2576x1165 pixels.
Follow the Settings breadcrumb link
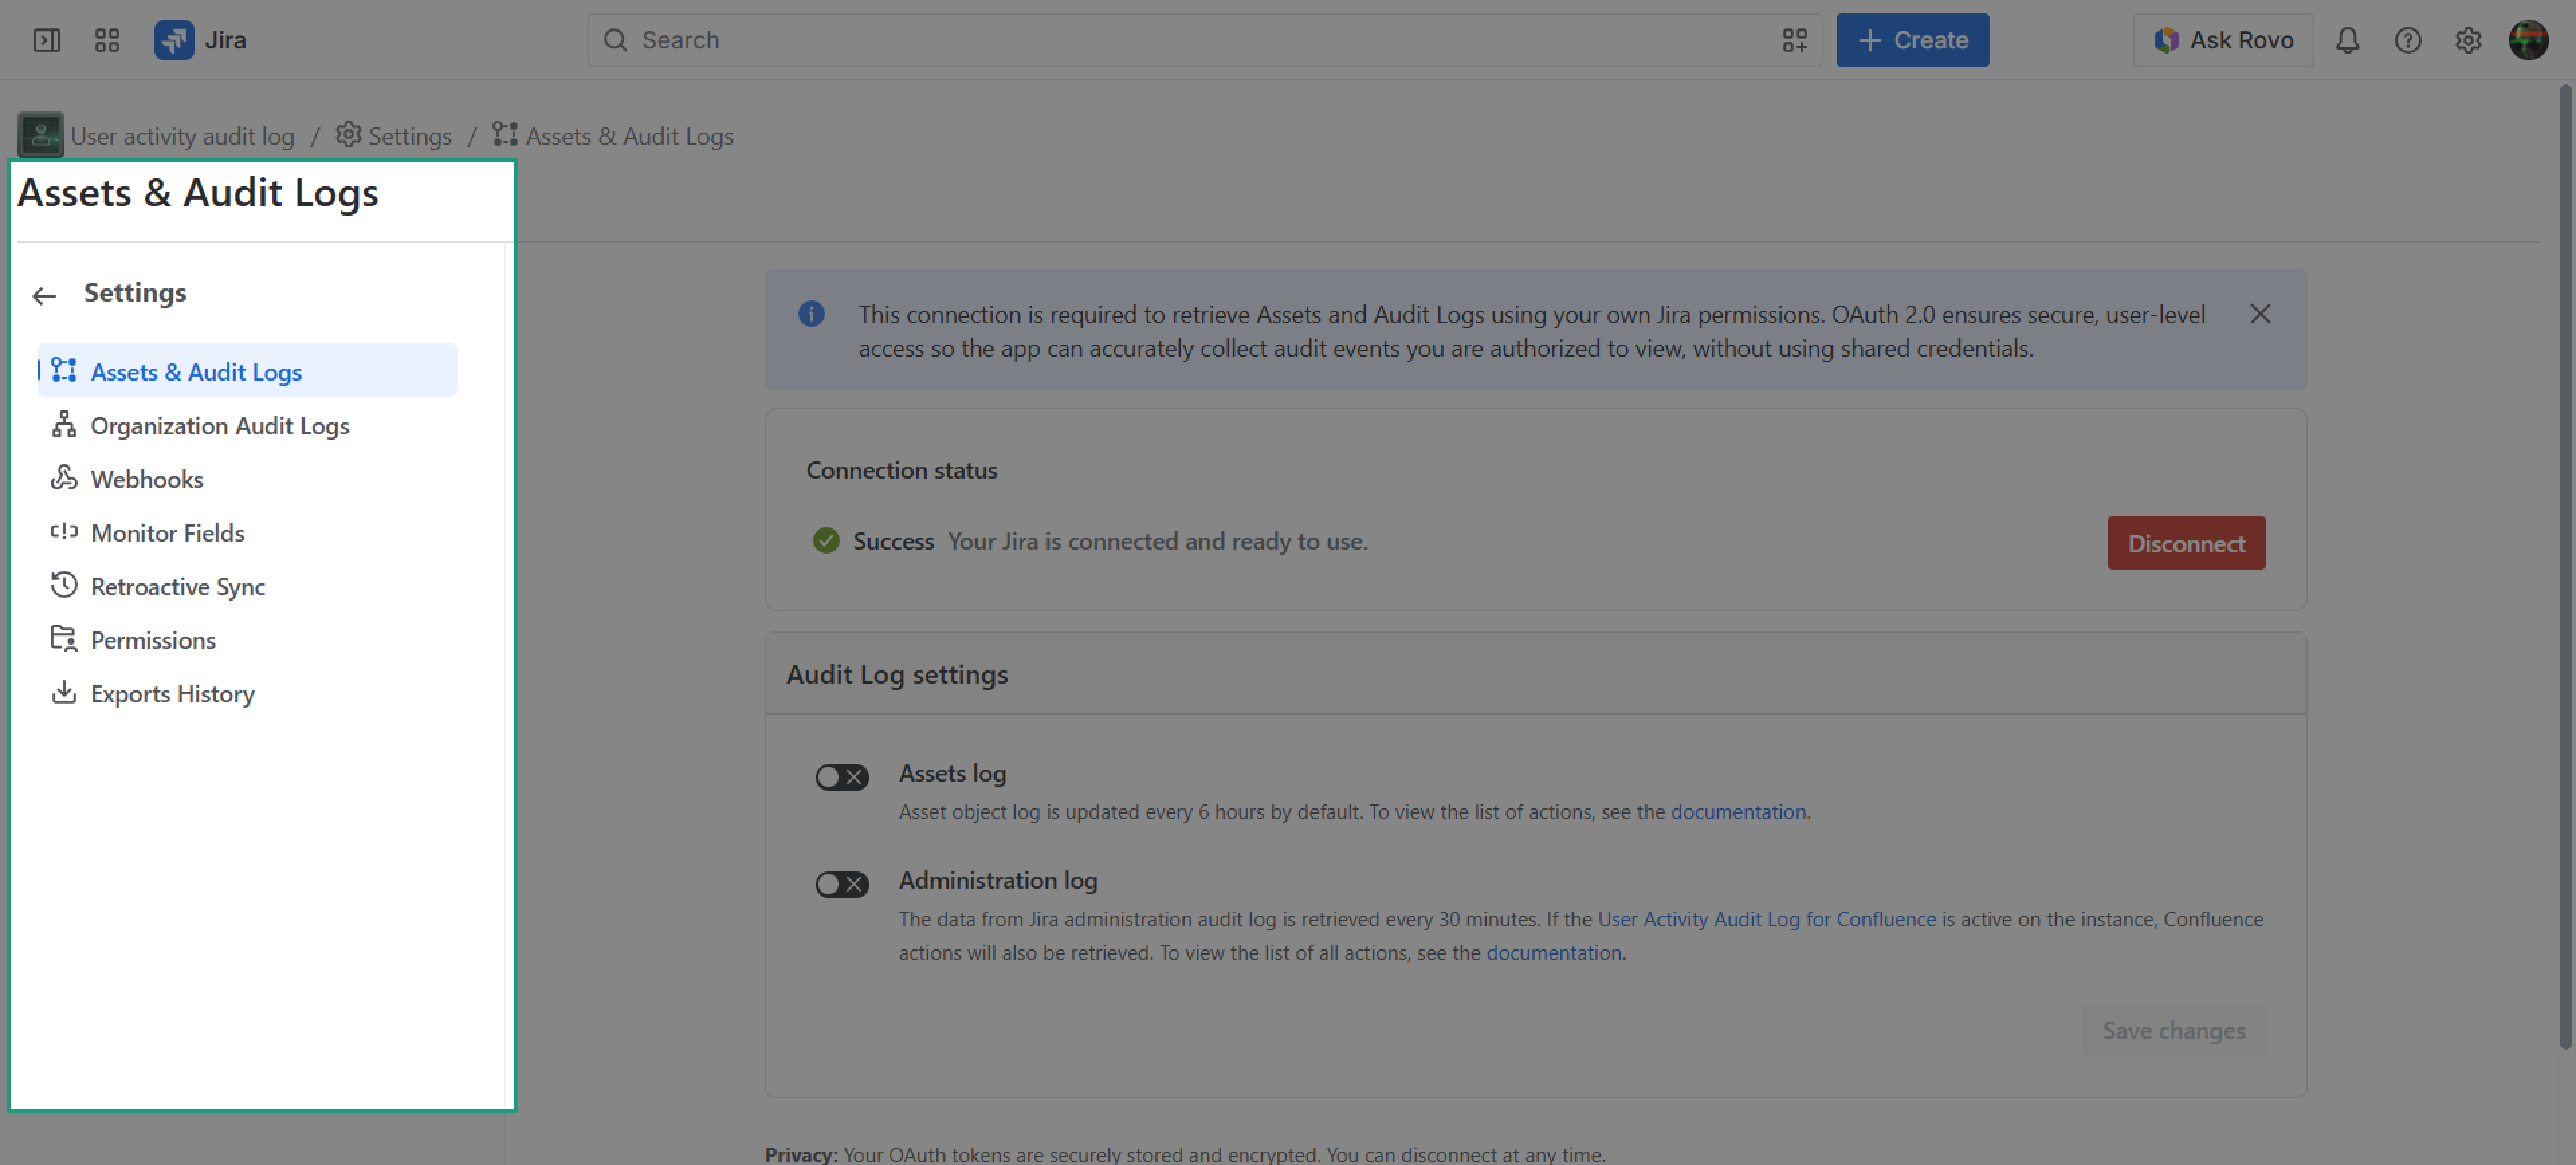410,136
